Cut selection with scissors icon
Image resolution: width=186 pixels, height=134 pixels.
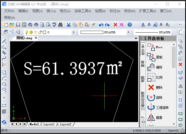[x=69, y=25]
